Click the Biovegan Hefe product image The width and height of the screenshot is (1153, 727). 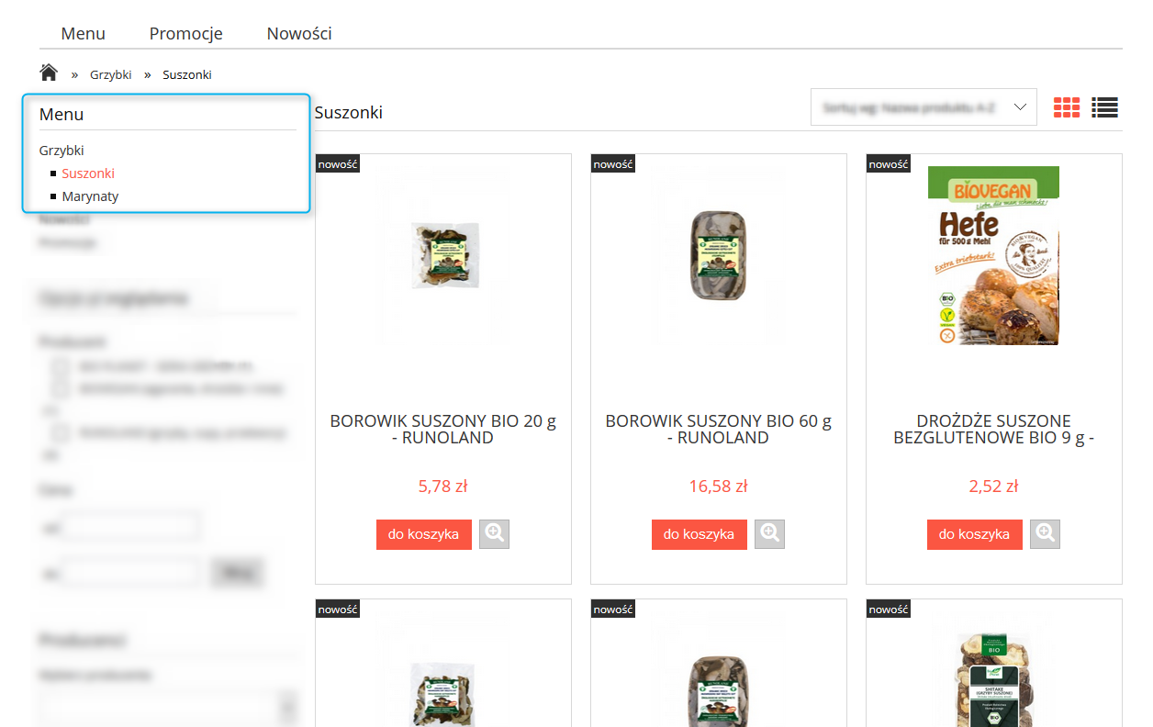point(993,255)
